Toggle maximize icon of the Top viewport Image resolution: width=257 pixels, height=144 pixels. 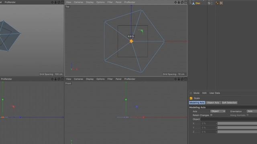[186, 2]
